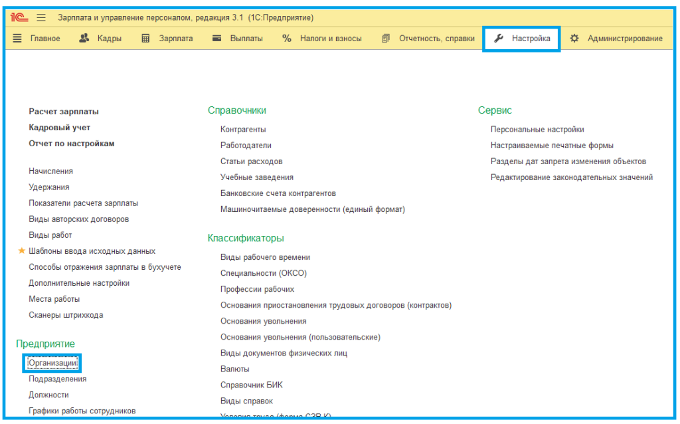Open the hamburger menu beside the logo

[41, 17]
